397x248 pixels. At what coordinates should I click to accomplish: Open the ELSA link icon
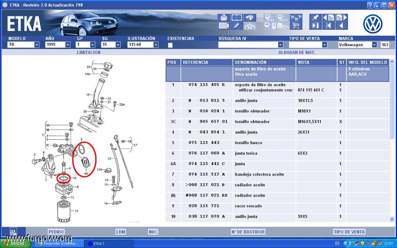click(x=270, y=18)
